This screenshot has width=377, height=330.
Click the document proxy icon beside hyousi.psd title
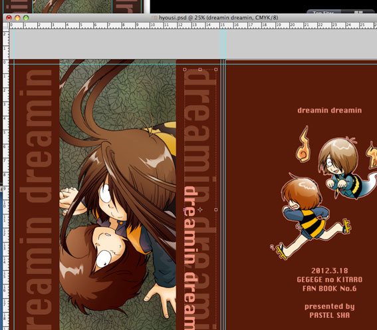[x=154, y=18]
